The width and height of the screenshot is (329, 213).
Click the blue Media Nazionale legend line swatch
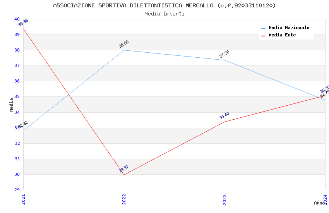pyautogui.click(x=264, y=28)
